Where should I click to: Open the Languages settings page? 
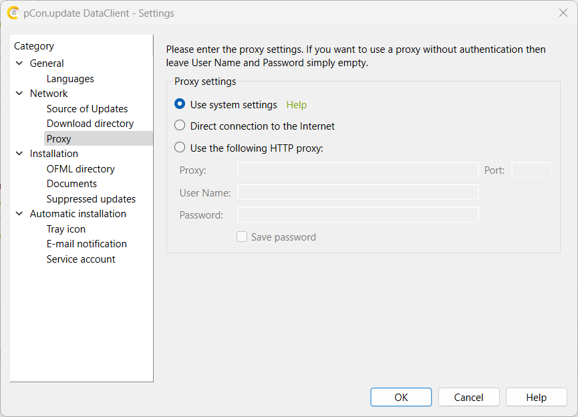pyautogui.click(x=70, y=79)
